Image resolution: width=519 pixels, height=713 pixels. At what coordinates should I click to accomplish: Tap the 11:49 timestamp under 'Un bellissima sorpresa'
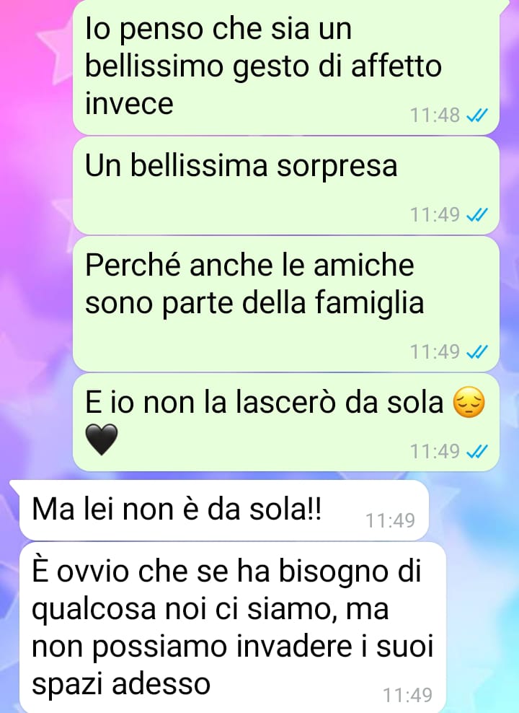pos(435,214)
